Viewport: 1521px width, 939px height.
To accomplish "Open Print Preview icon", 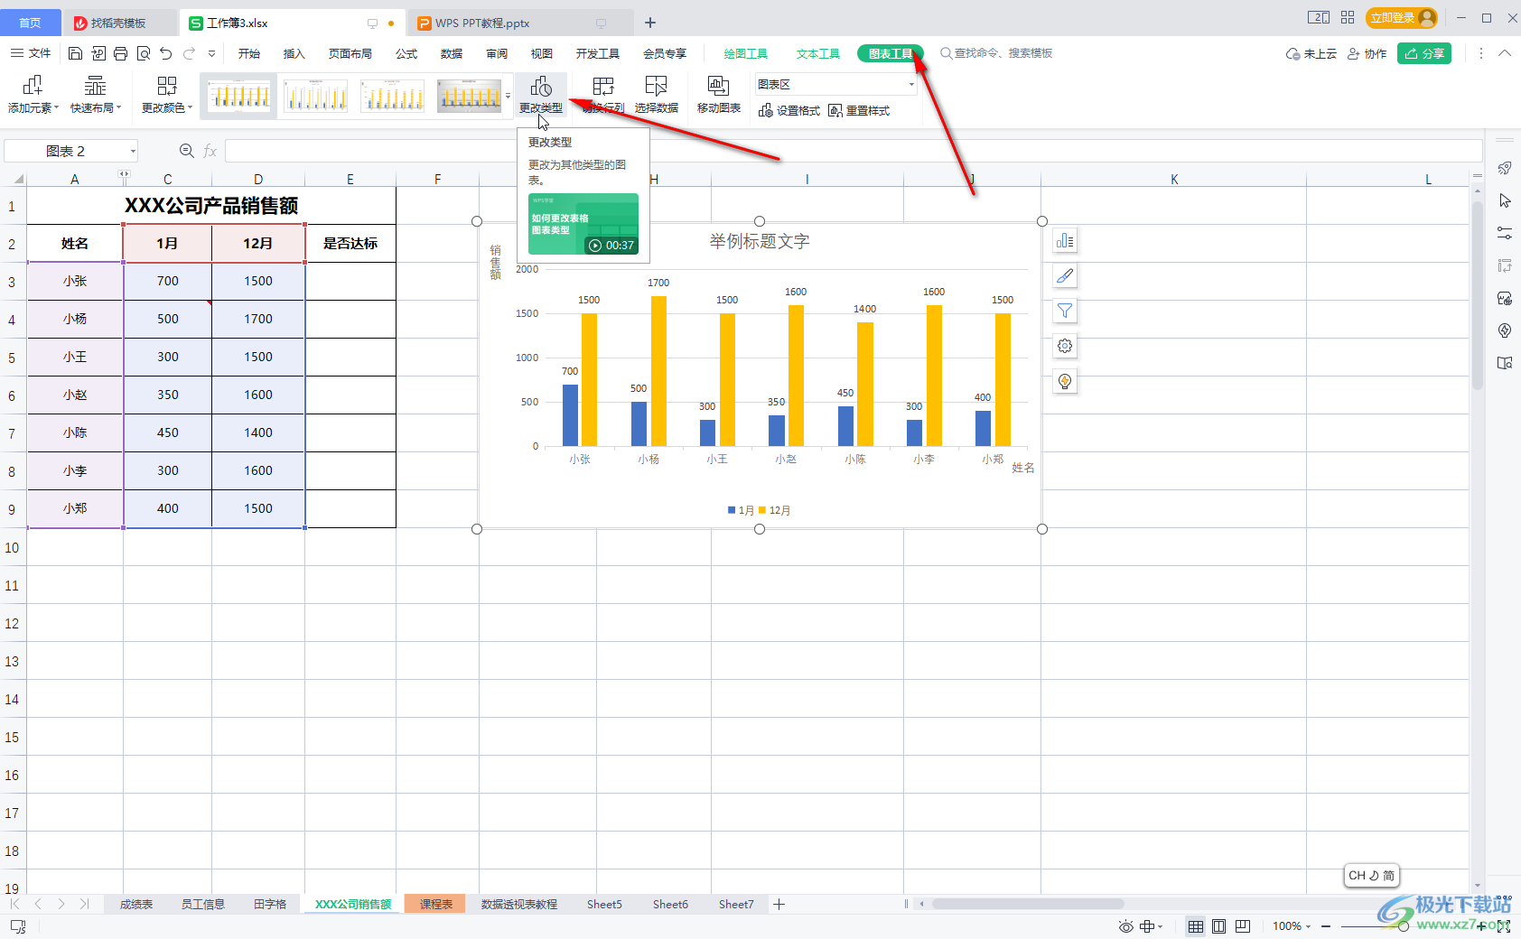I will click(144, 54).
